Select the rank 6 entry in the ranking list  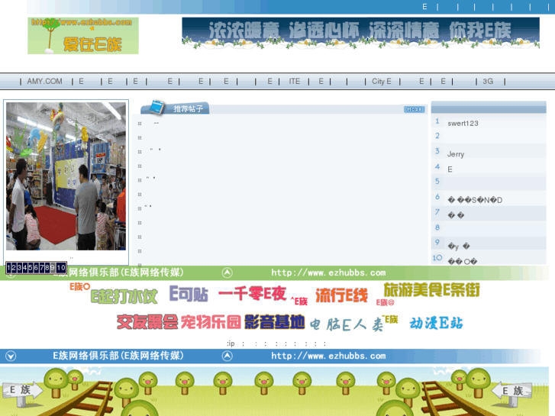[x=475, y=200]
